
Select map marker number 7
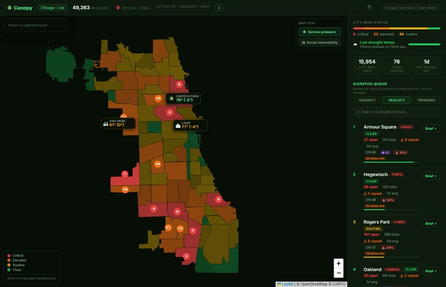point(193,230)
